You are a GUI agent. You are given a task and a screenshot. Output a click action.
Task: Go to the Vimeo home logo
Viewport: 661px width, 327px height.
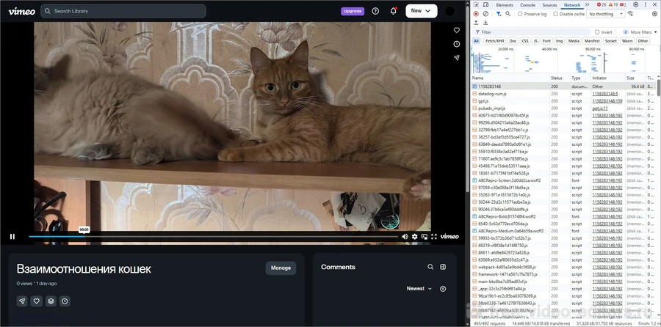click(21, 11)
